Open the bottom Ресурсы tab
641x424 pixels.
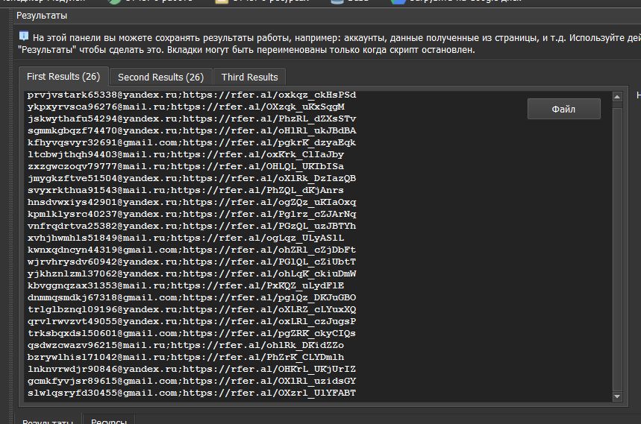[x=109, y=420]
